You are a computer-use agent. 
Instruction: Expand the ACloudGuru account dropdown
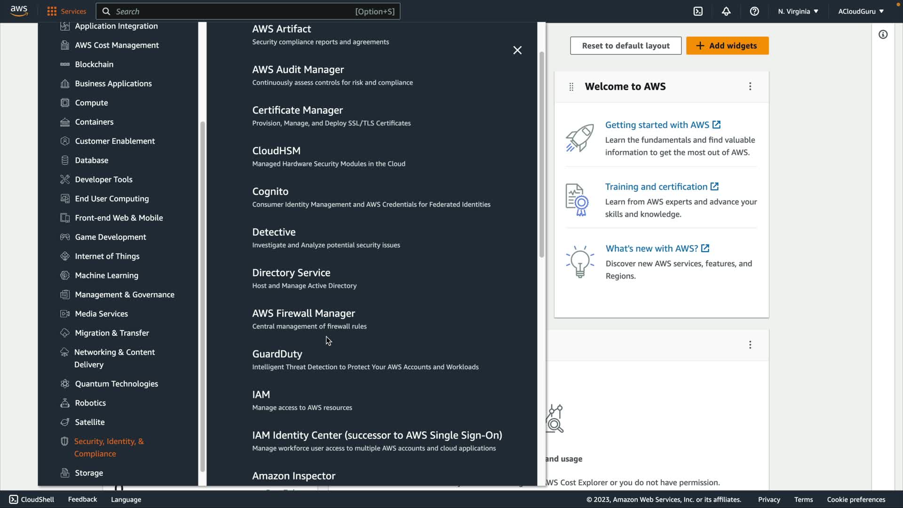click(x=861, y=11)
